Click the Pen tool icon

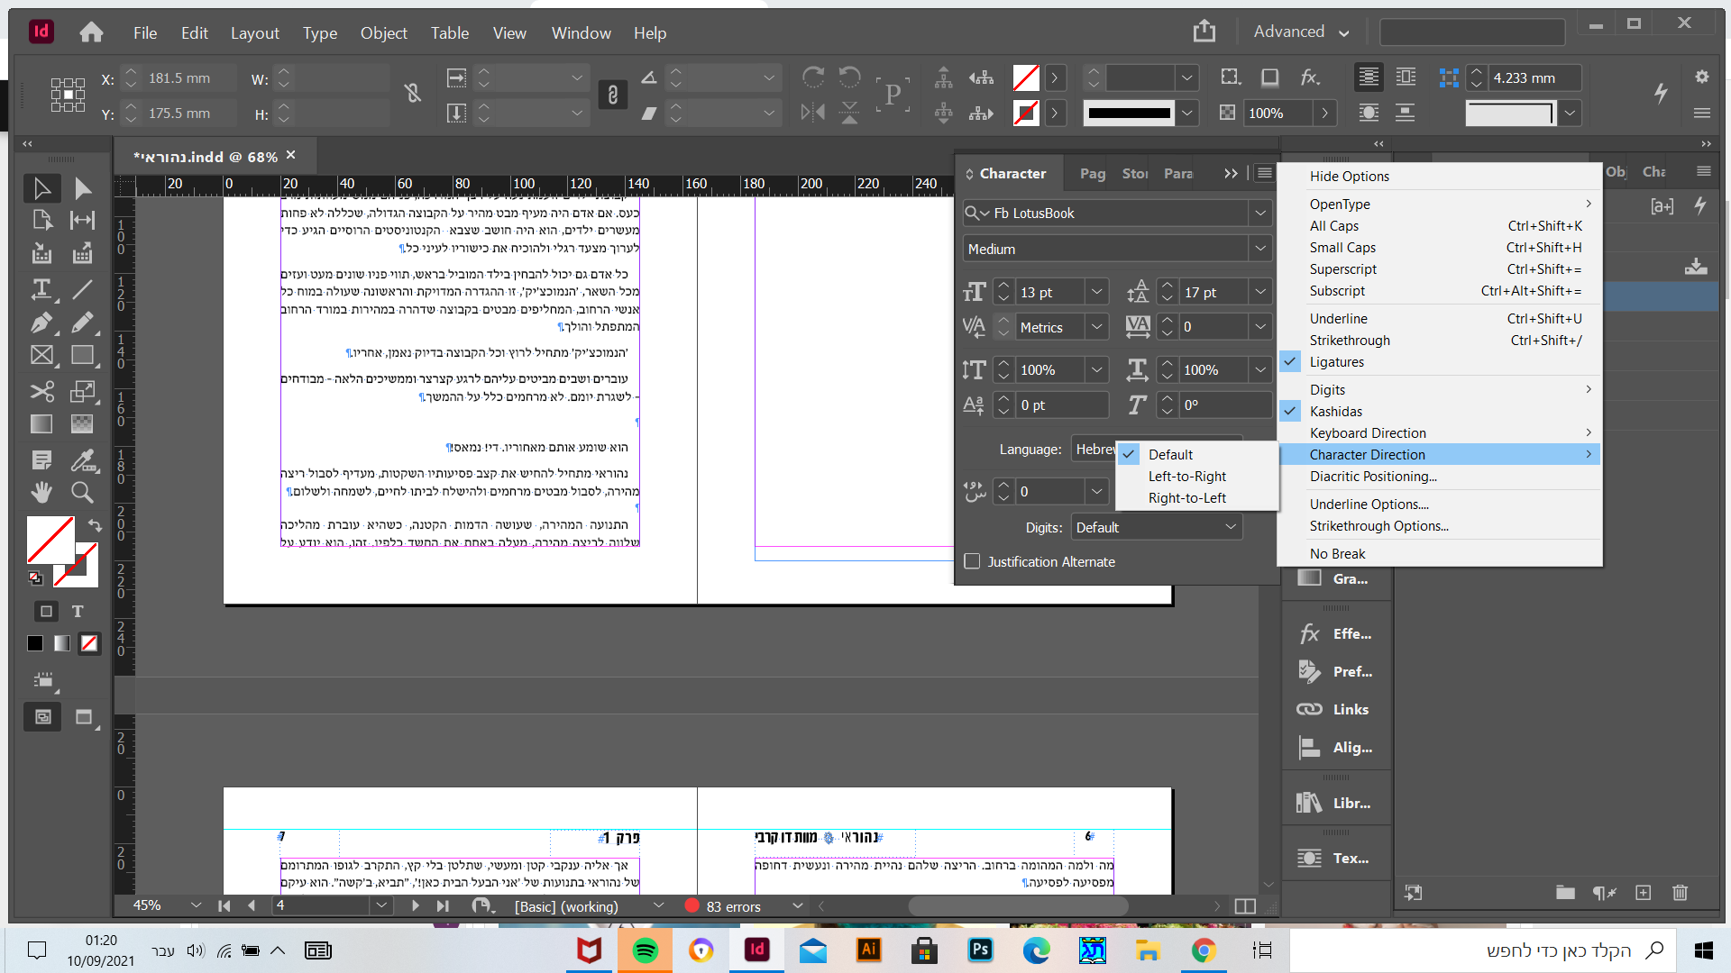41,323
